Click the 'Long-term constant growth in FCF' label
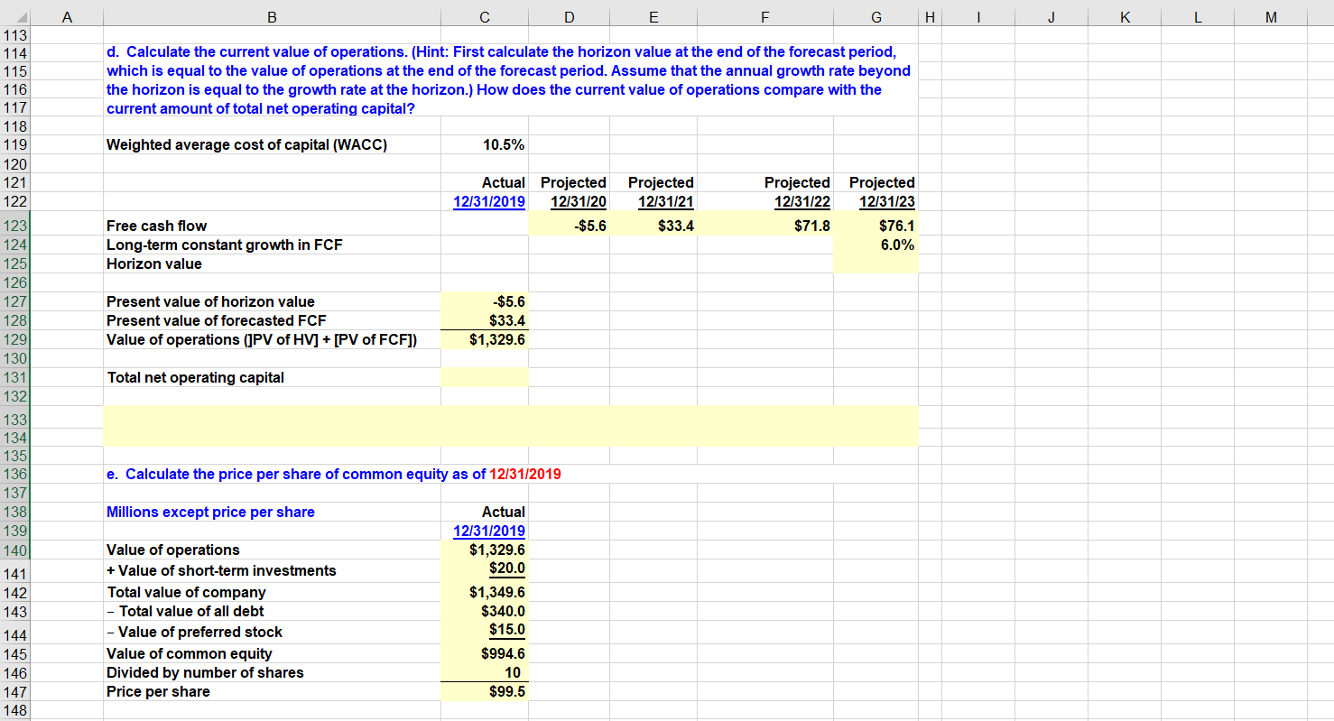 [x=224, y=245]
